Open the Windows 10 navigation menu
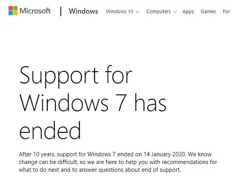This screenshot has width=231, height=181. tap(122, 12)
